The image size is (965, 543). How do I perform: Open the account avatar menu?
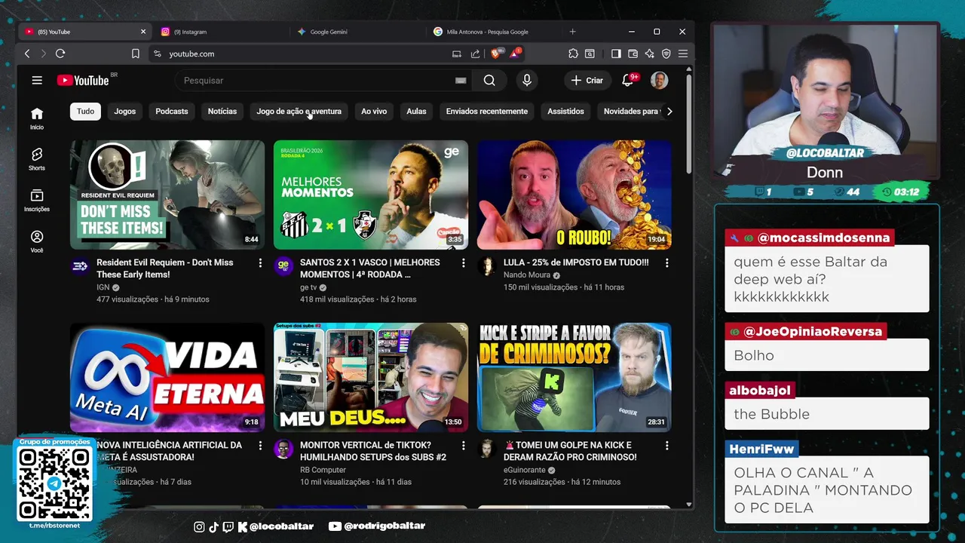pos(660,81)
